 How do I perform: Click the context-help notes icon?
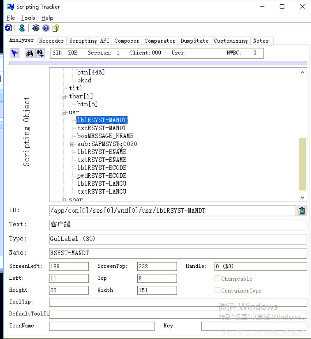pos(55,28)
